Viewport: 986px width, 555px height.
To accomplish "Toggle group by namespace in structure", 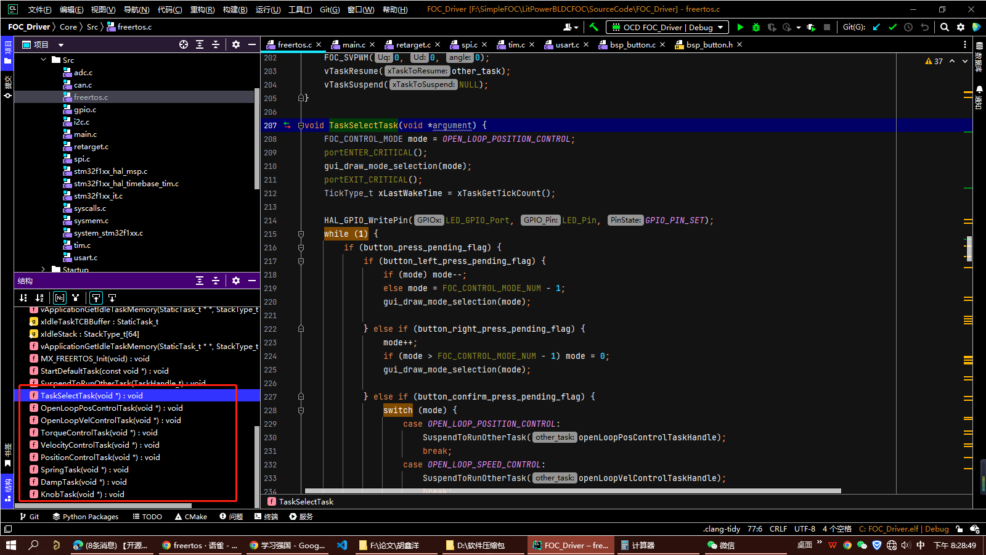I will tap(60, 298).
